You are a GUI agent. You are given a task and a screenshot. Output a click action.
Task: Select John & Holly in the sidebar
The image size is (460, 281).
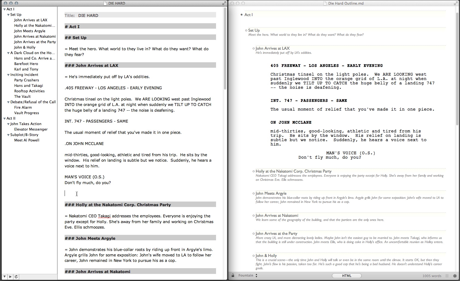(x=25, y=47)
